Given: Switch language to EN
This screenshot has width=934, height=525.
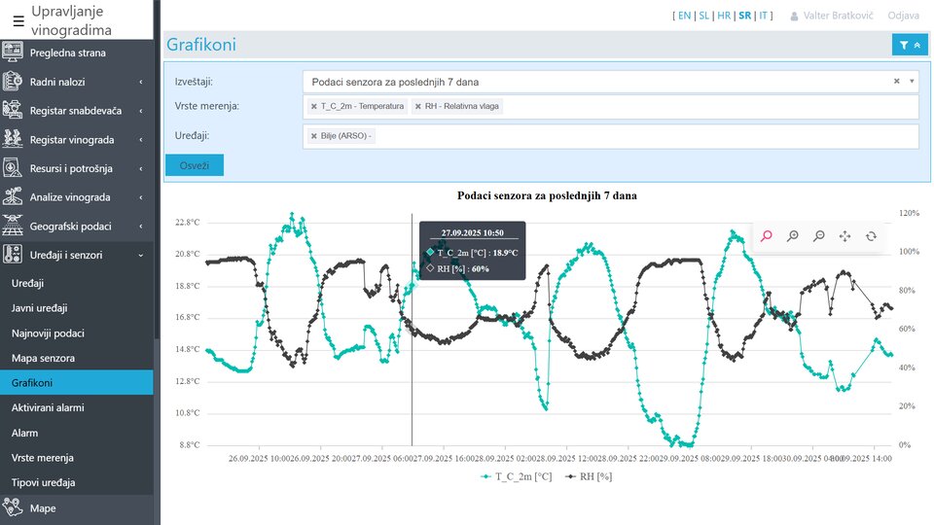Looking at the screenshot, I should (x=684, y=16).
